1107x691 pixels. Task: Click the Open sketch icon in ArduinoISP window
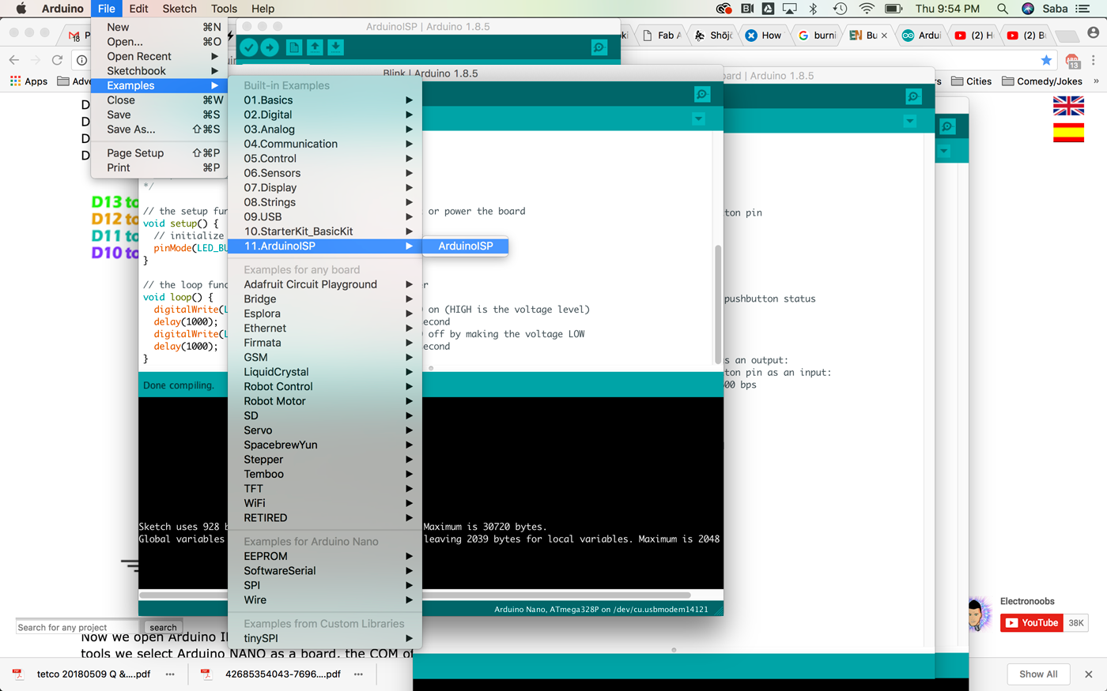coord(315,47)
